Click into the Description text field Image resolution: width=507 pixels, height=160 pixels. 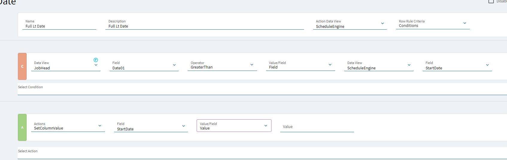click(x=204, y=26)
